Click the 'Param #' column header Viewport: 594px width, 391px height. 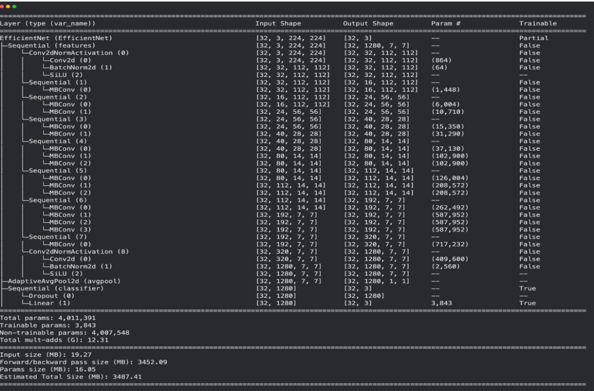click(x=446, y=24)
